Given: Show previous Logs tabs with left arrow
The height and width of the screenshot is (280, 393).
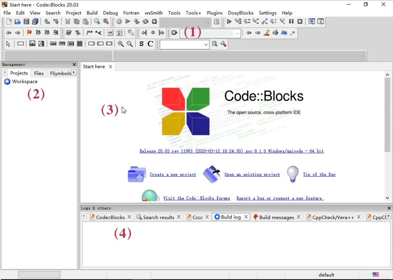Looking at the screenshot, I should coord(84,216).
